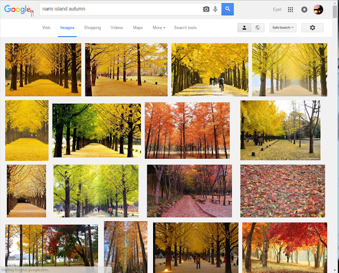
Task: Select the Images tab
Action: coord(67,28)
